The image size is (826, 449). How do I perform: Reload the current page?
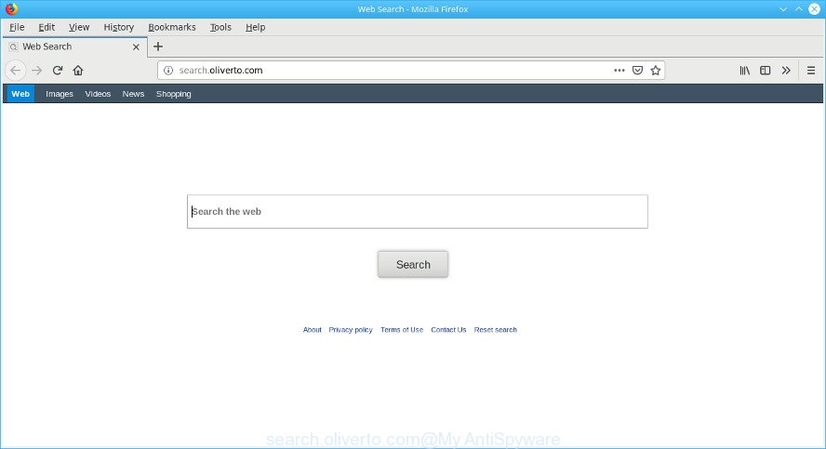[x=58, y=70]
